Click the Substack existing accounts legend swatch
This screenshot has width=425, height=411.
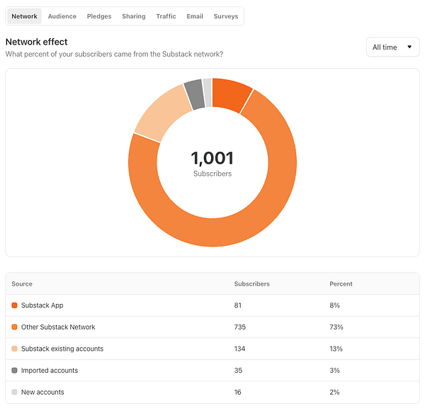tap(14, 349)
